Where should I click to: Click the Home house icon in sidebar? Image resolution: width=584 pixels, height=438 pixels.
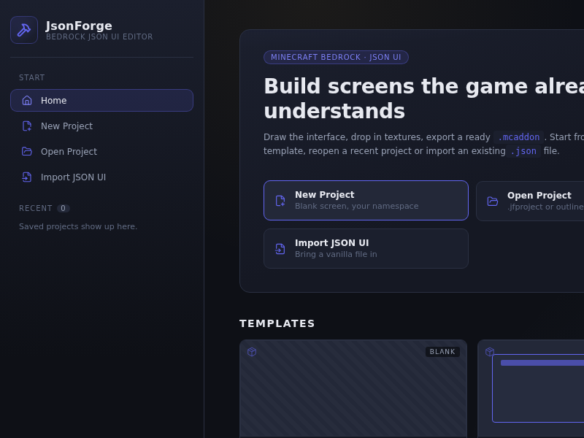coord(27,100)
